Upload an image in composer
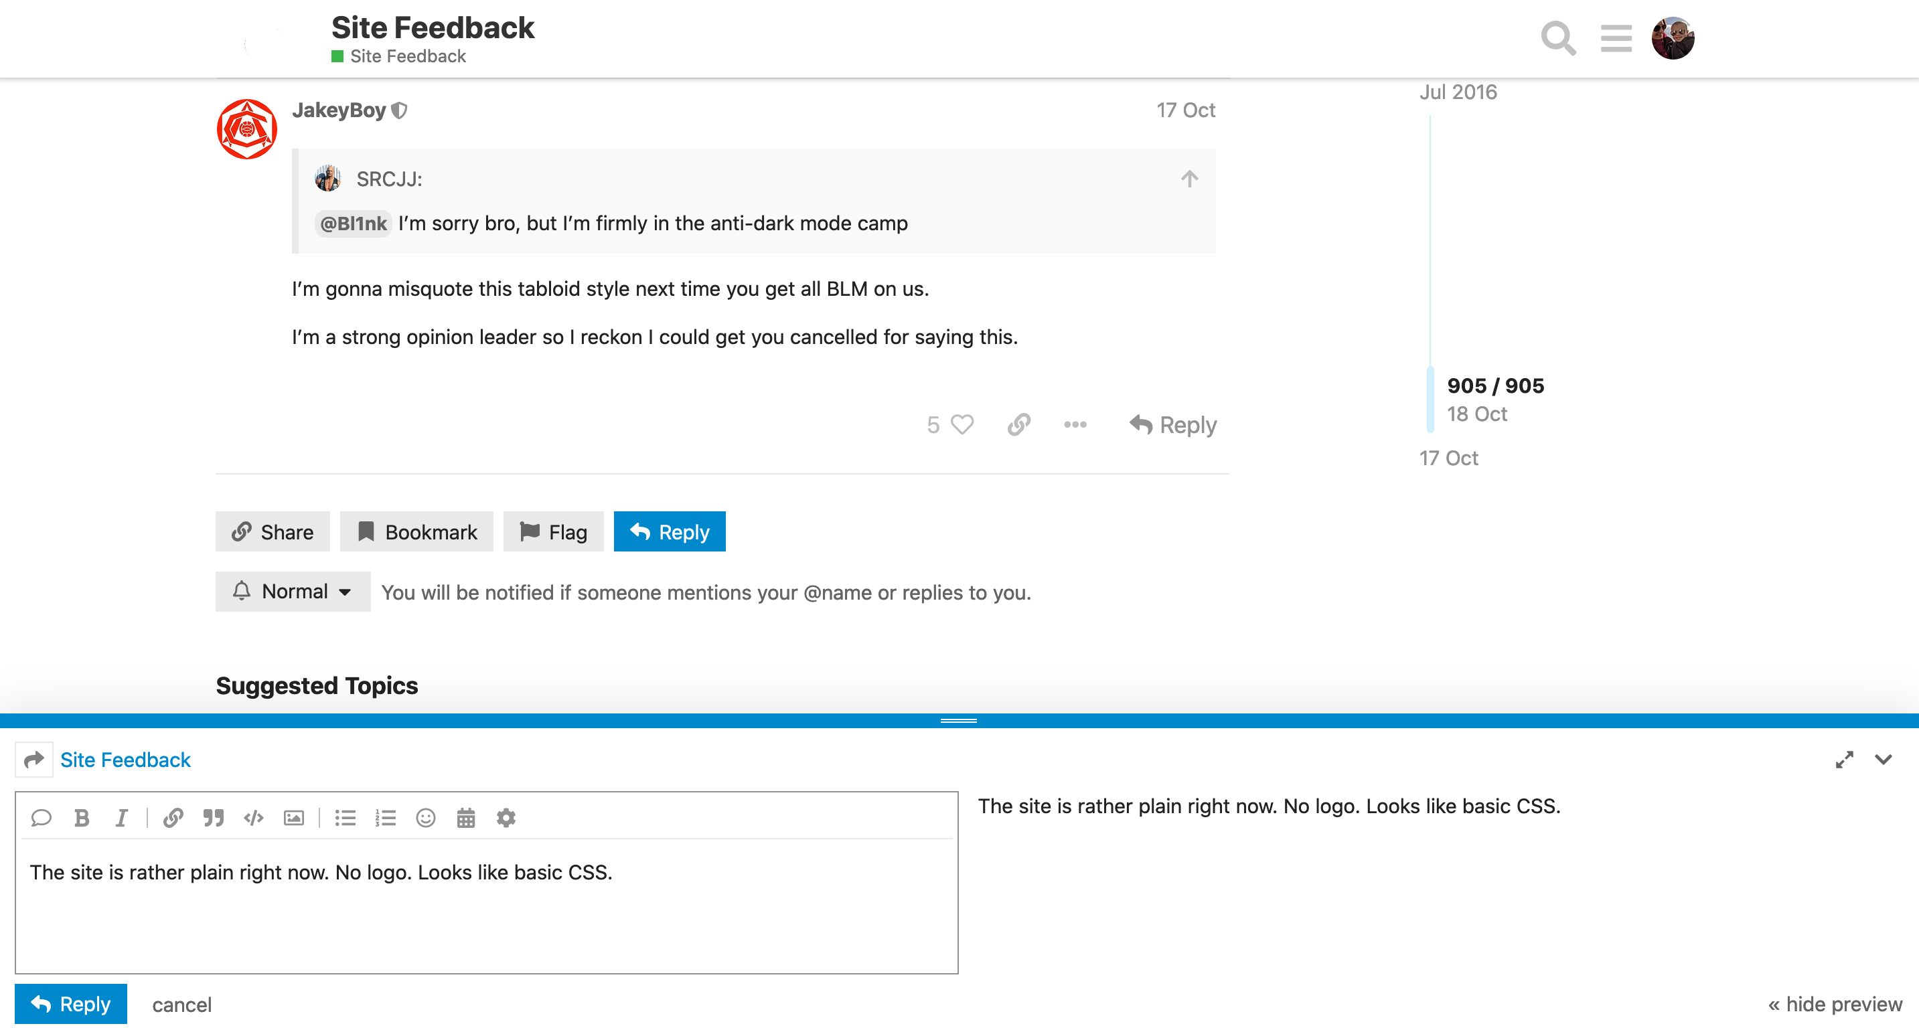 pyautogui.click(x=293, y=818)
